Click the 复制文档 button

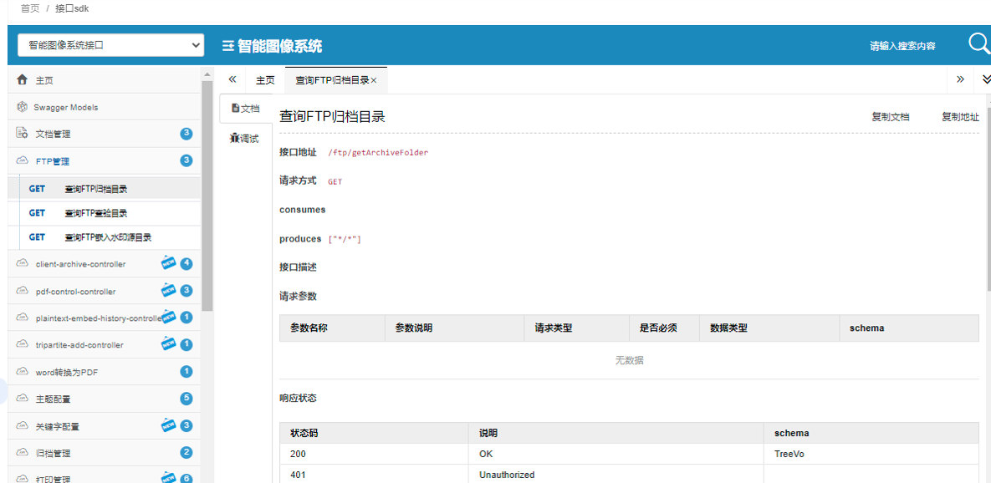click(890, 117)
